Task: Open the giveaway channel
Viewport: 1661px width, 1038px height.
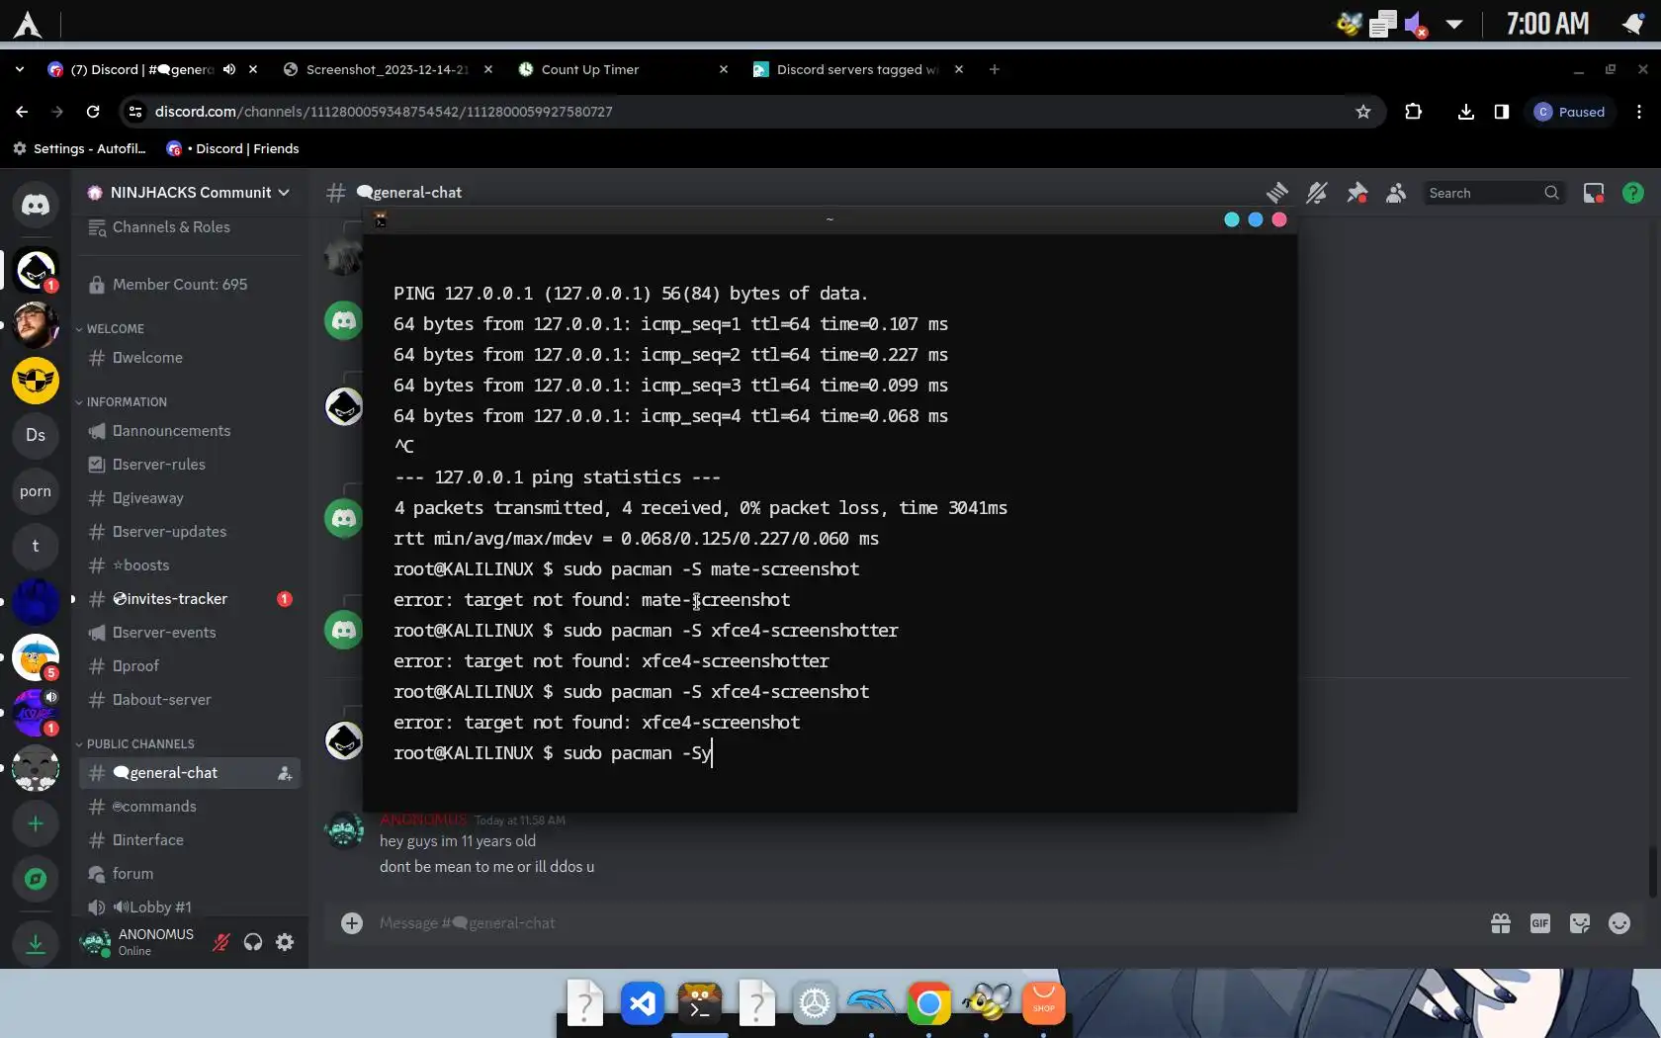Action: pos(189,498)
